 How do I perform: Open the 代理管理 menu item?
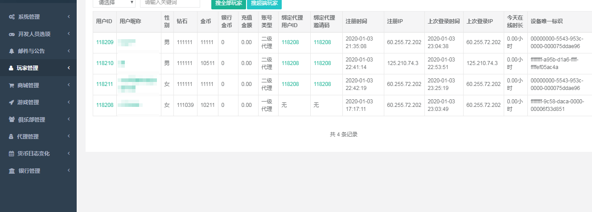click(28, 137)
